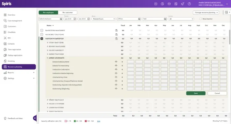
Task: Expand customer HUL001 row
Action: (48, 50)
